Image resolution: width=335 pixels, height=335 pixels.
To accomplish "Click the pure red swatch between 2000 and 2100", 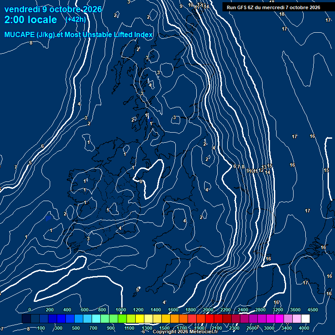I will point(209,318).
